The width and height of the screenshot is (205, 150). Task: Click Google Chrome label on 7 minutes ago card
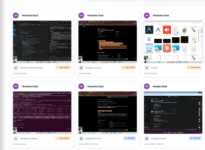pyautogui.click(x=93, y=68)
